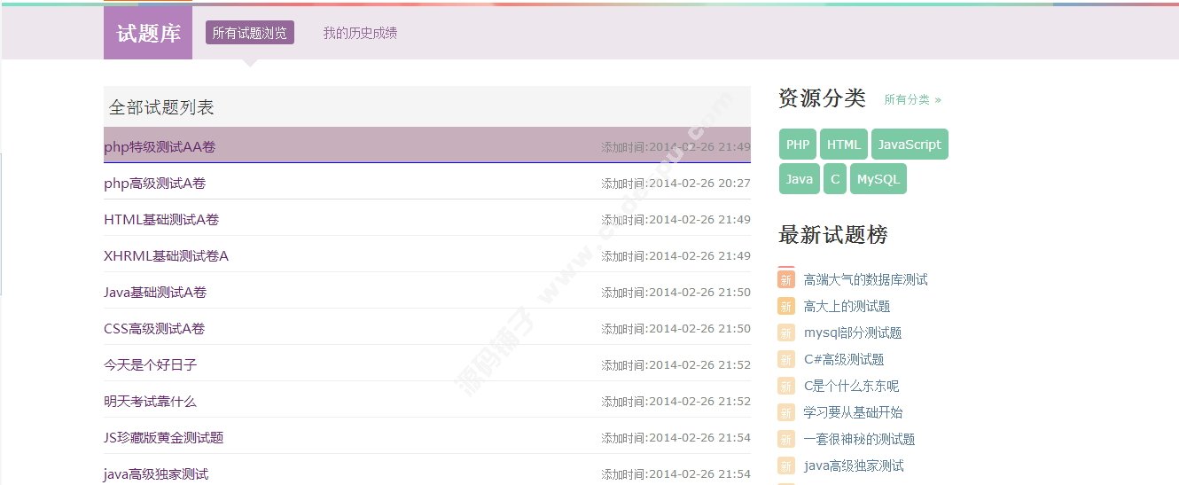Click the 所有分类 » link
The height and width of the screenshot is (485, 1179).
pos(912,99)
